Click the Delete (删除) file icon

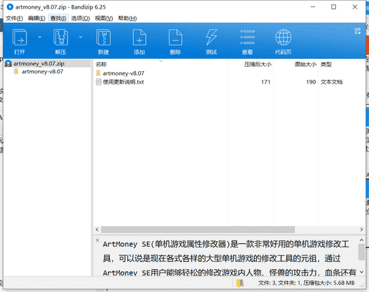(x=176, y=37)
